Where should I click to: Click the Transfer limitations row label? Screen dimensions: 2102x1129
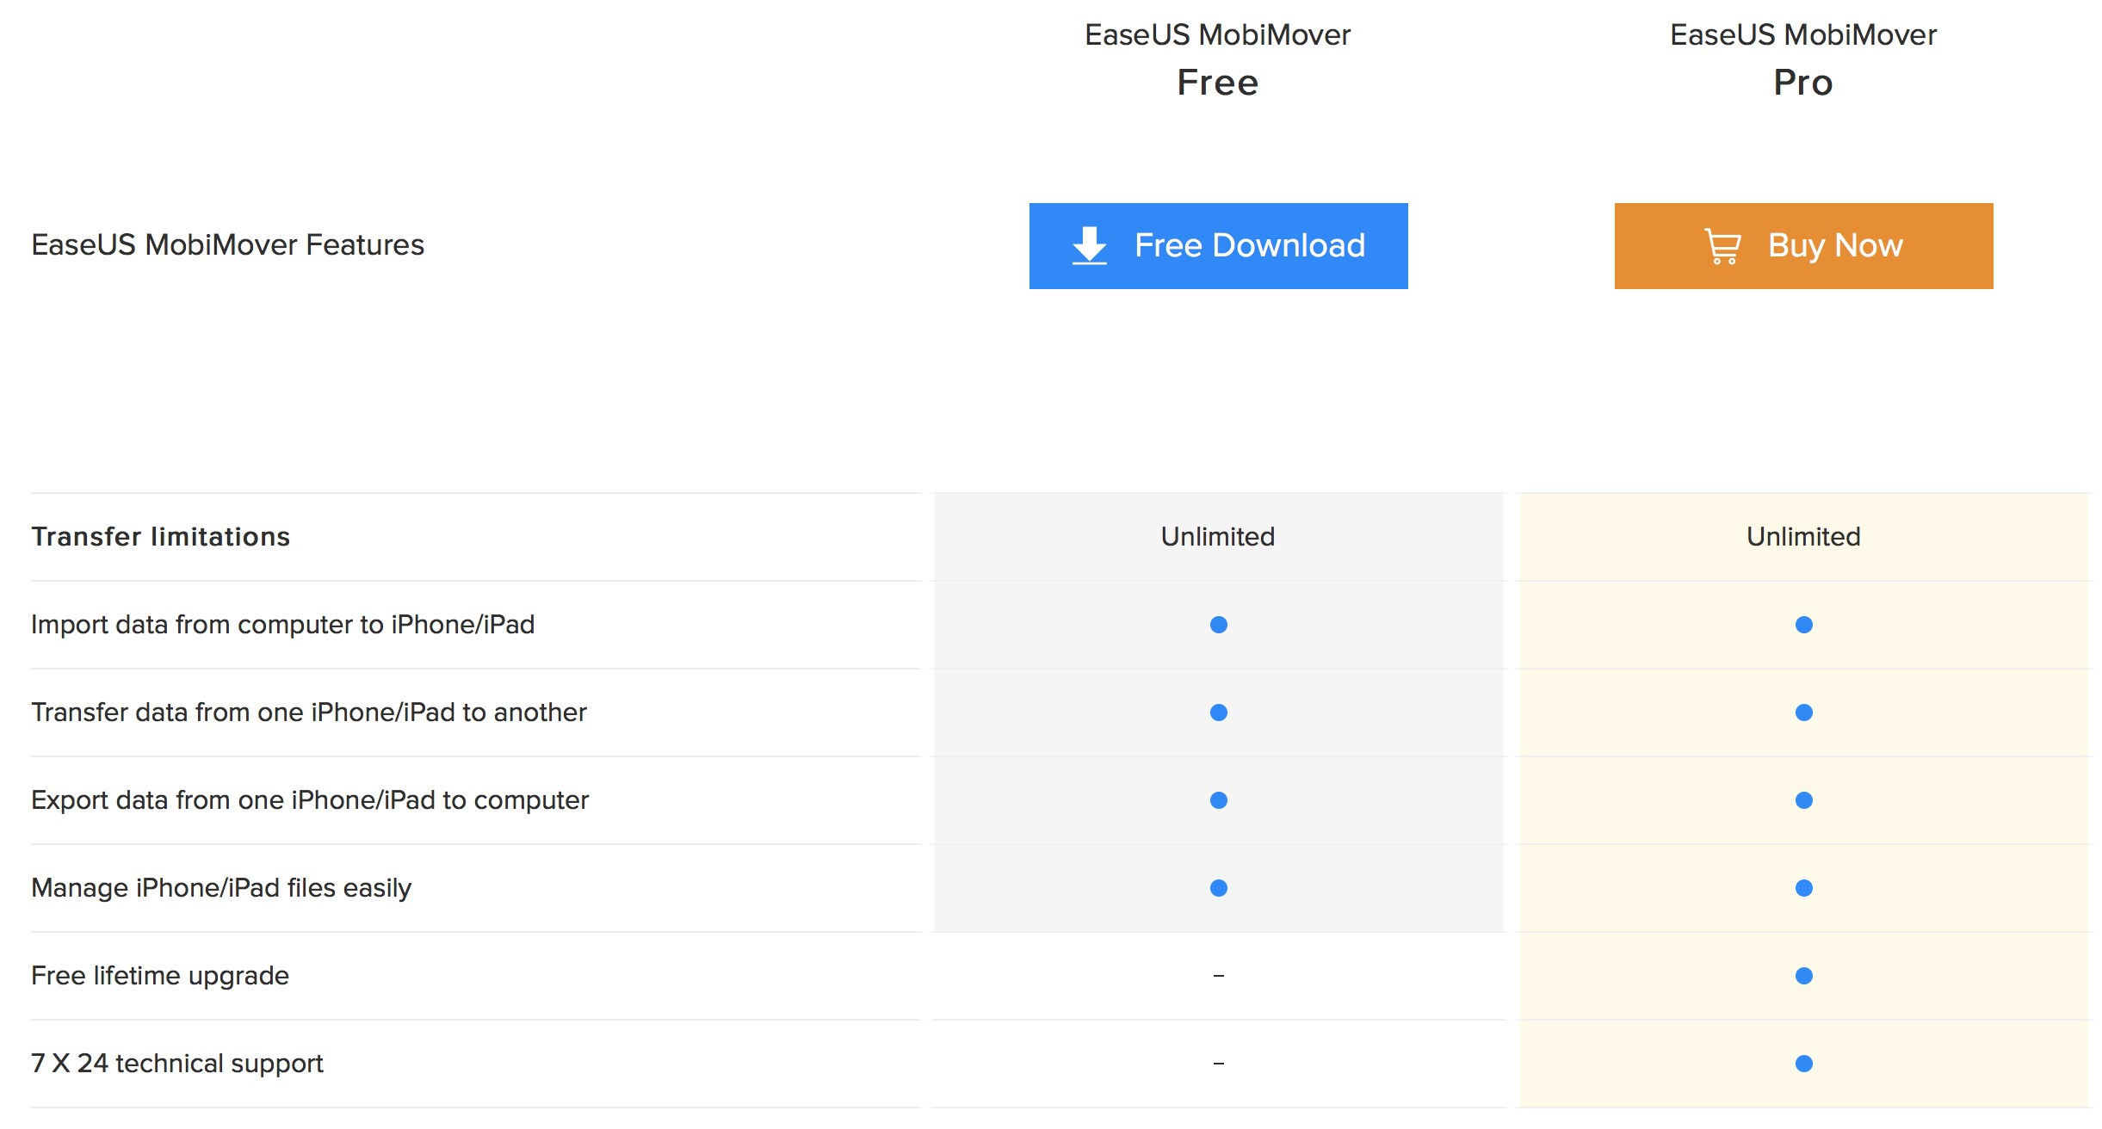pyautogui.click(x=161, y=537)
